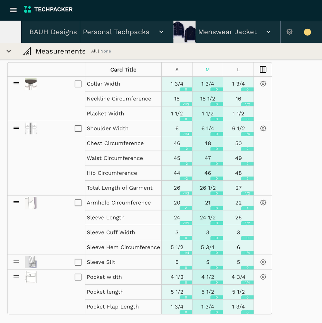Viewport: 322px width, 323px height.
Task: Select the checkbox next to Armhole Circumference
Action: tap(78, 202)
